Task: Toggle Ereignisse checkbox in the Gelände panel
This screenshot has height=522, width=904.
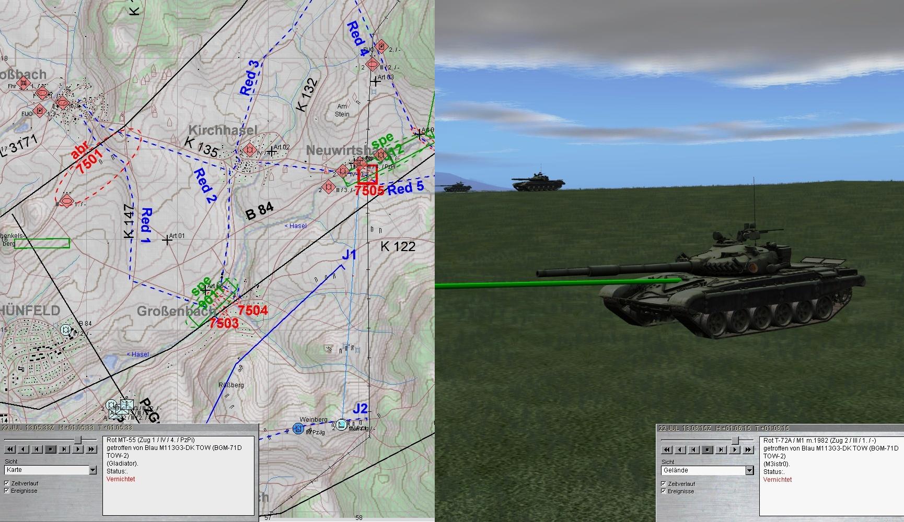Action: tap(664, 491)
